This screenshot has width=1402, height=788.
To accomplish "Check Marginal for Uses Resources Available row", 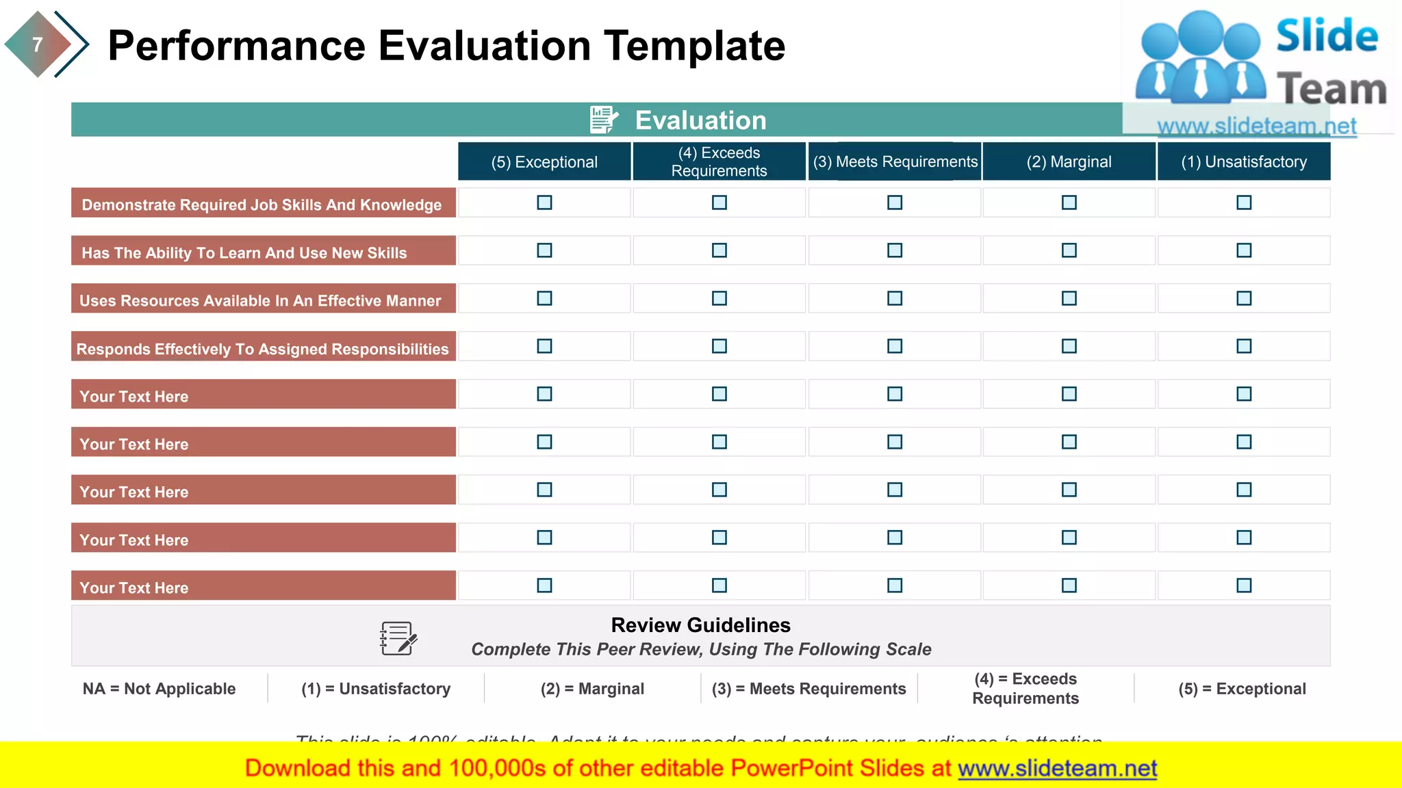I will (x=1069, y=298).
